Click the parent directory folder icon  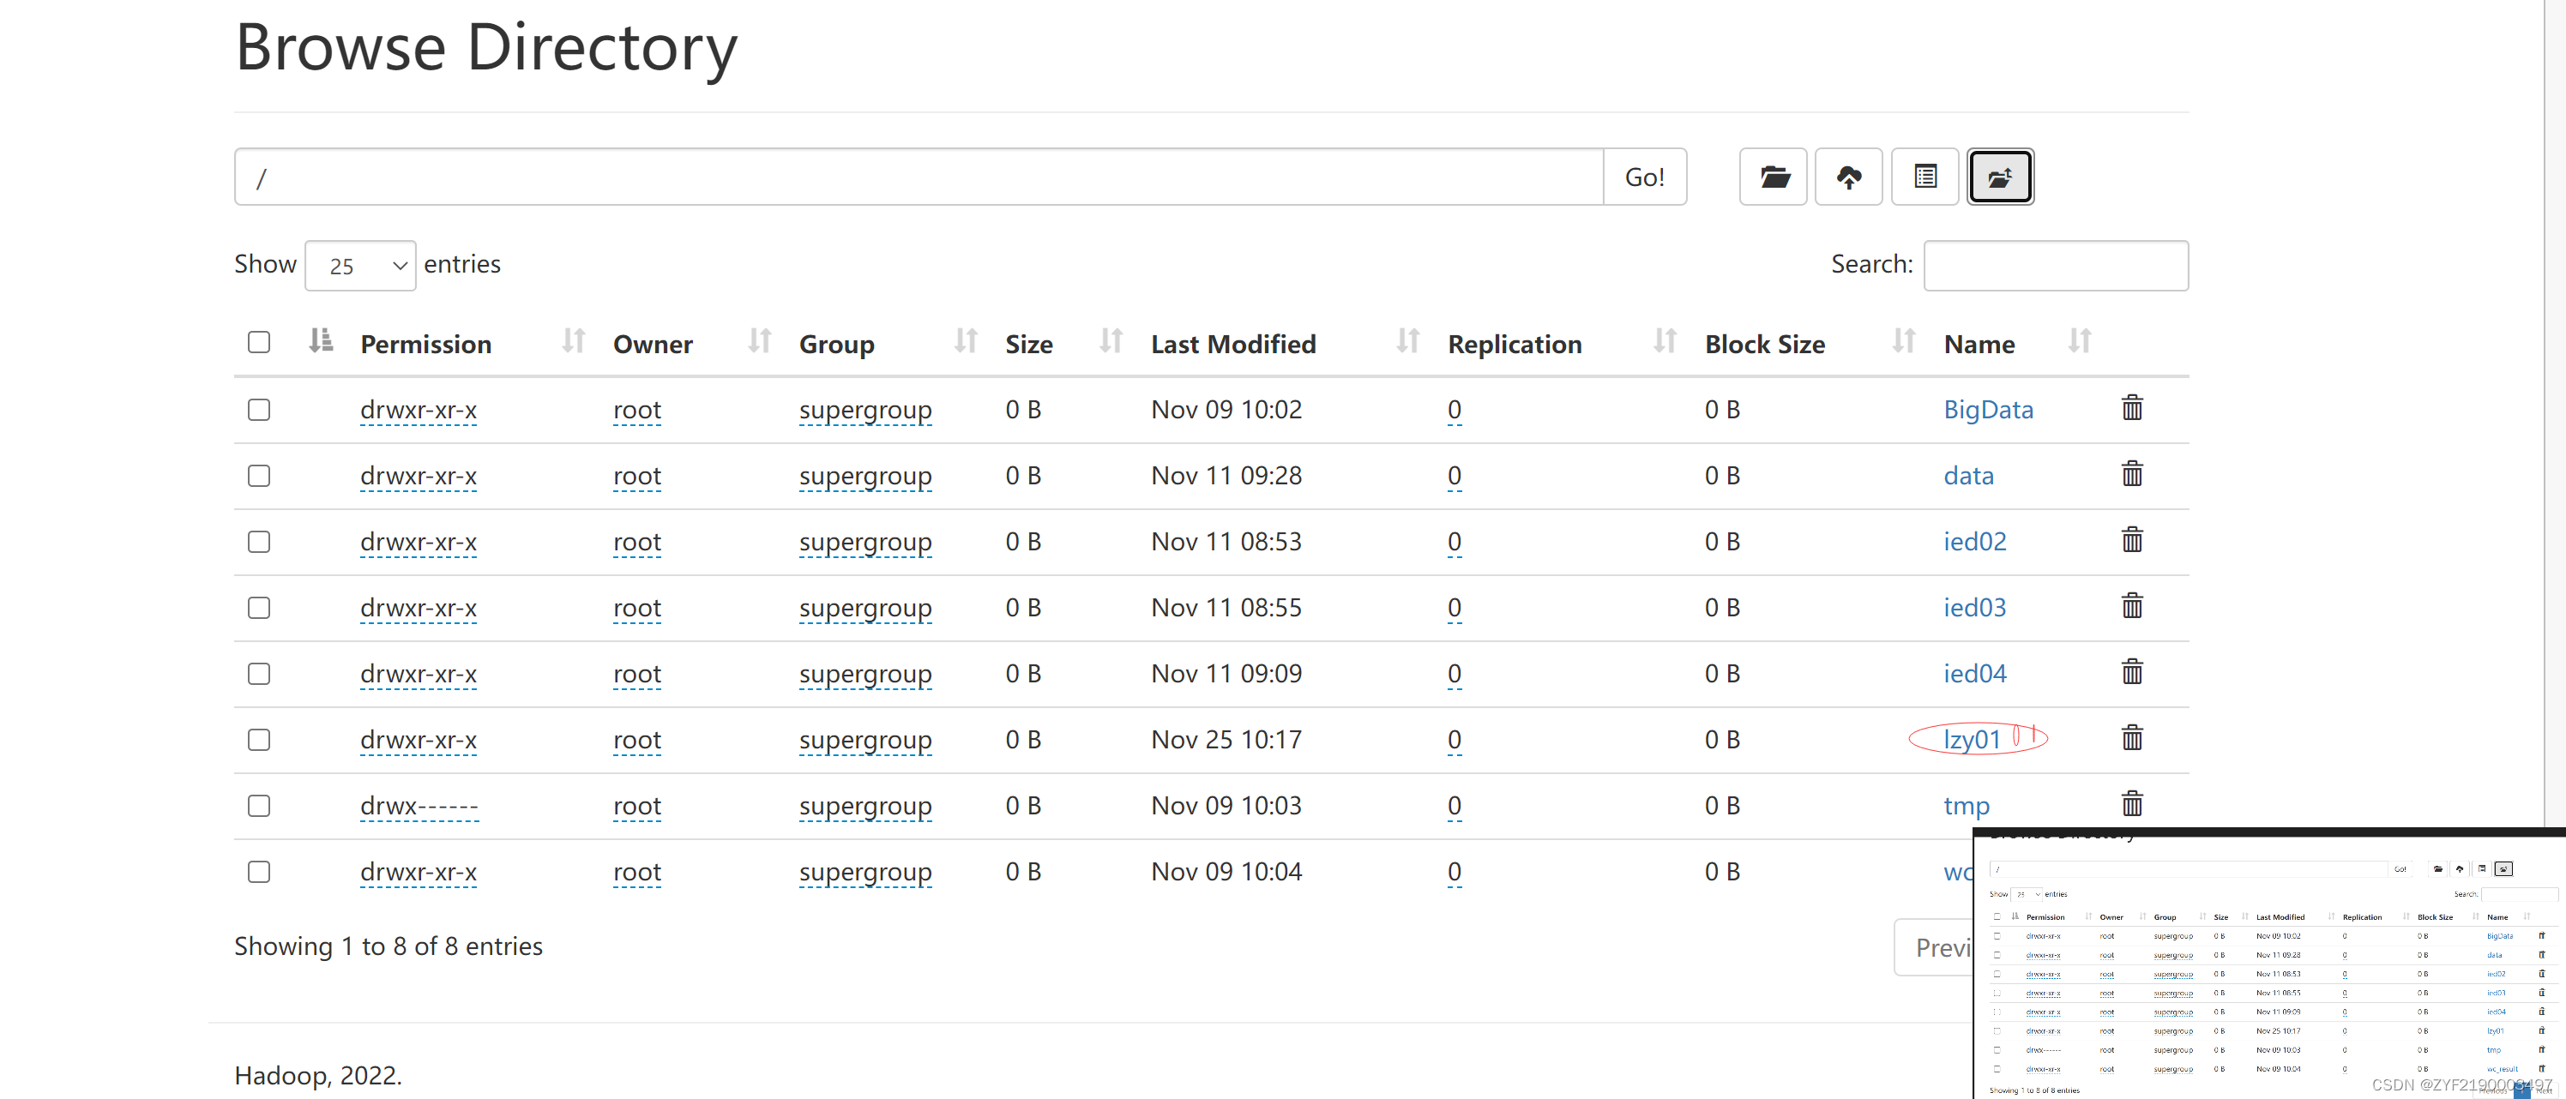(x=1999, y=177)
